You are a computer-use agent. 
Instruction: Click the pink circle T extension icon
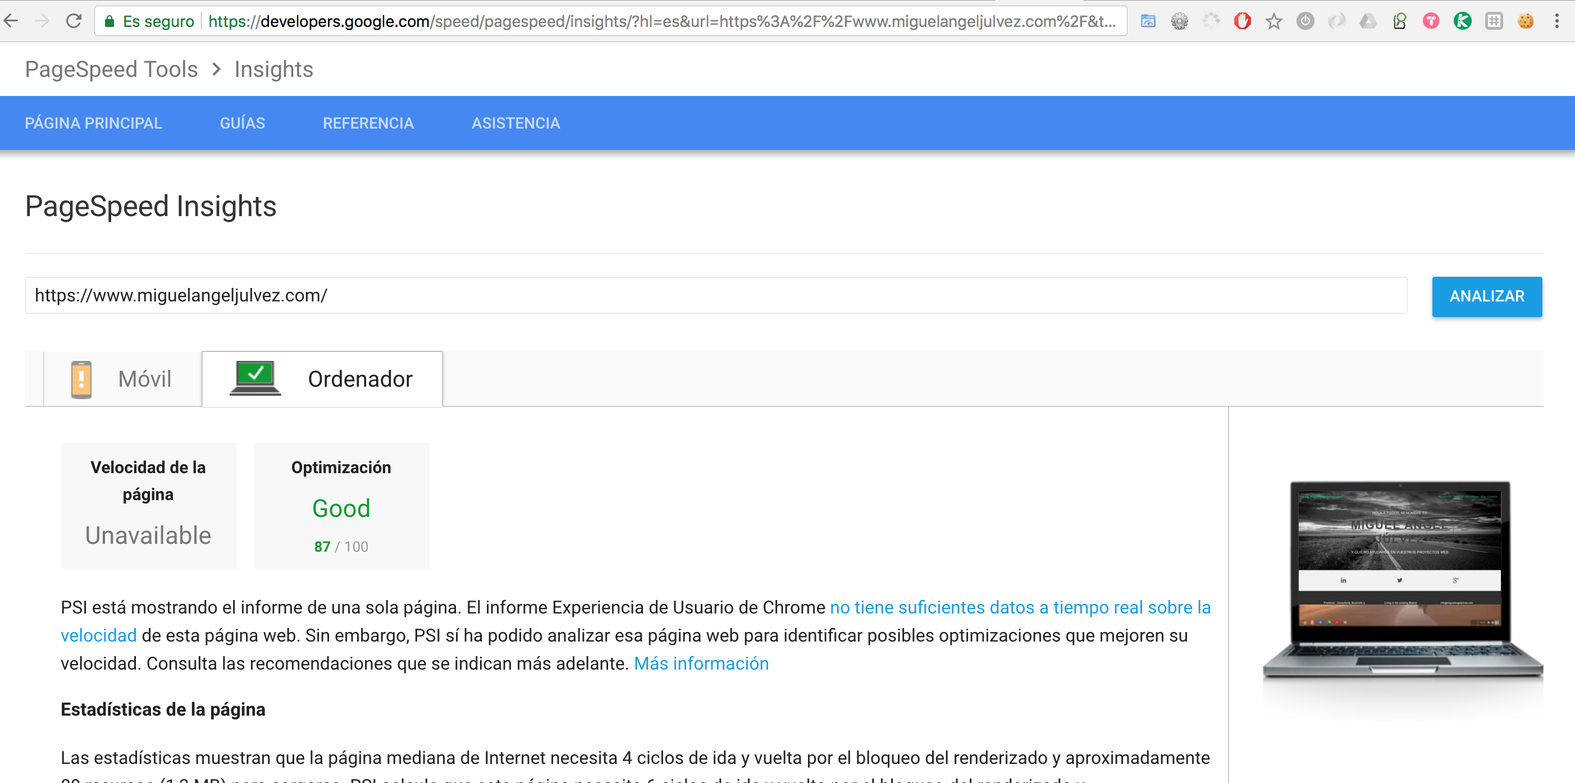click(x=1431, y=21)
